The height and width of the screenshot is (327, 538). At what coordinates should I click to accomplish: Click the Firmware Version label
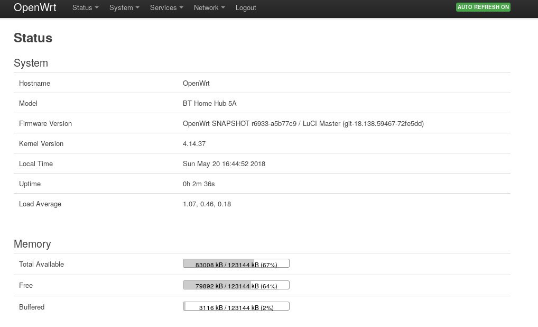pos(45,124)
